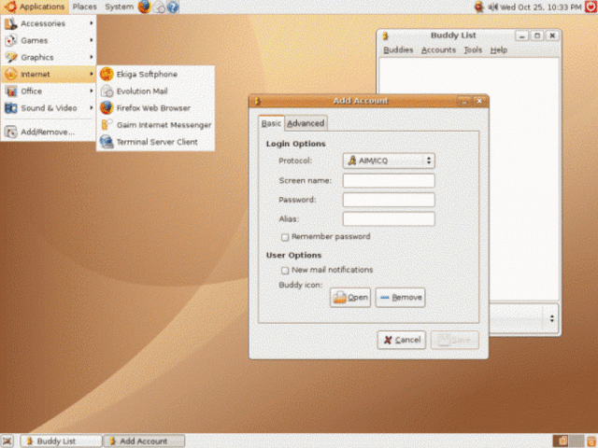This screenshot has width=598, height=448.
Task: Click the Accessories category icon
Action: [10, 23]
